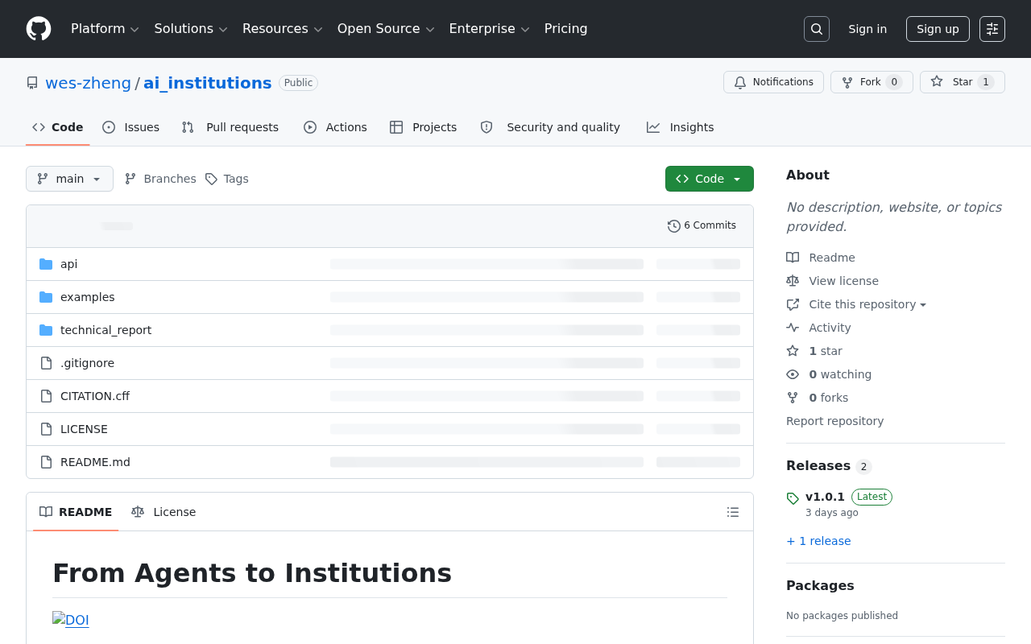Click the fork icon beside 0 forks

[x=793, y=398]
